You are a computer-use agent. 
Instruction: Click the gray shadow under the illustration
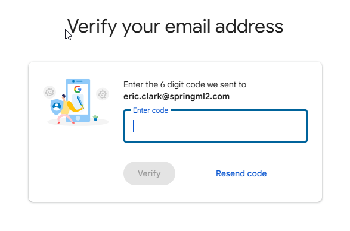point(78,122)
